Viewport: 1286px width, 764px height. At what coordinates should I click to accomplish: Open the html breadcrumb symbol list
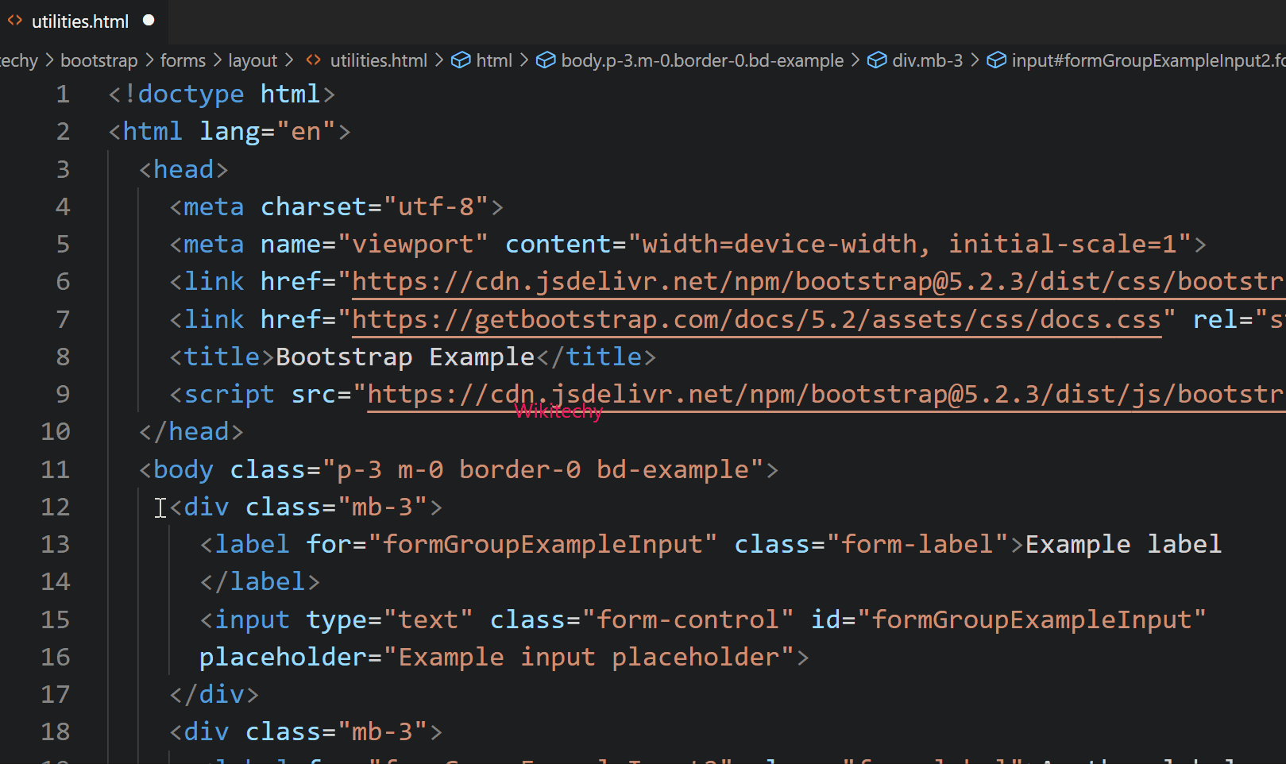(494, 60)
